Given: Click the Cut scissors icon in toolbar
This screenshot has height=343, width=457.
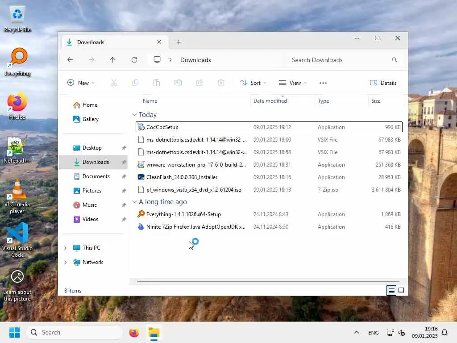Looking at the screenshot, I should 114,83.
